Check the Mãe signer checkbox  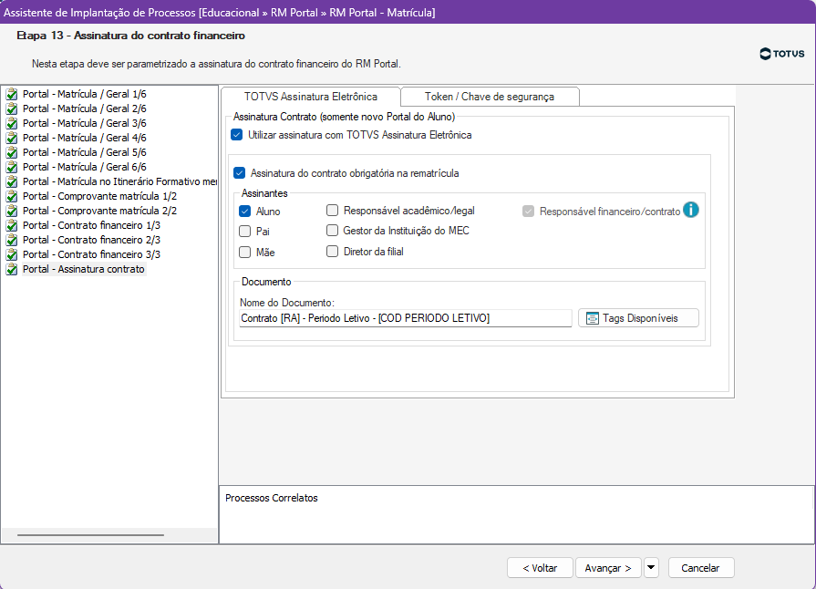244,253
